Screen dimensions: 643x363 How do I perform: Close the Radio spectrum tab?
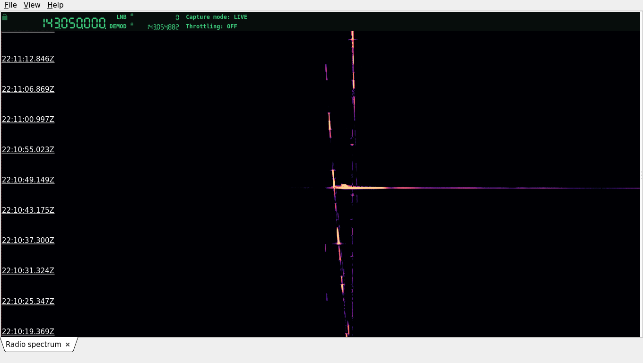pyautogui.click(x=68, y=345)
